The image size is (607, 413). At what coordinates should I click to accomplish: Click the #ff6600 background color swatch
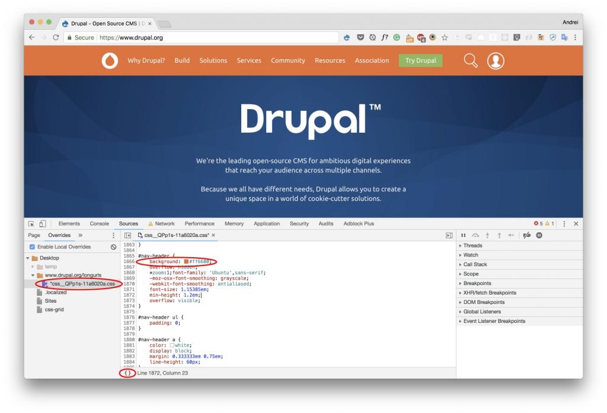pos(186,262)
